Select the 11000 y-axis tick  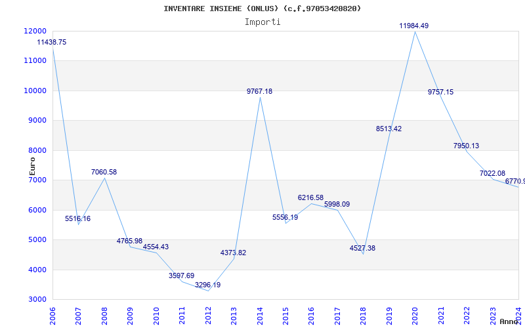tap(35, 60)
